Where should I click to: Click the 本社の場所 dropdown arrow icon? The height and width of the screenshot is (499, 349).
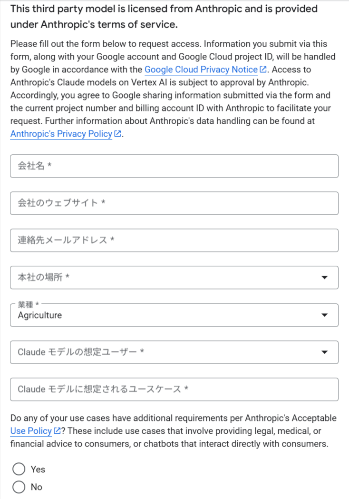point(325,278)
